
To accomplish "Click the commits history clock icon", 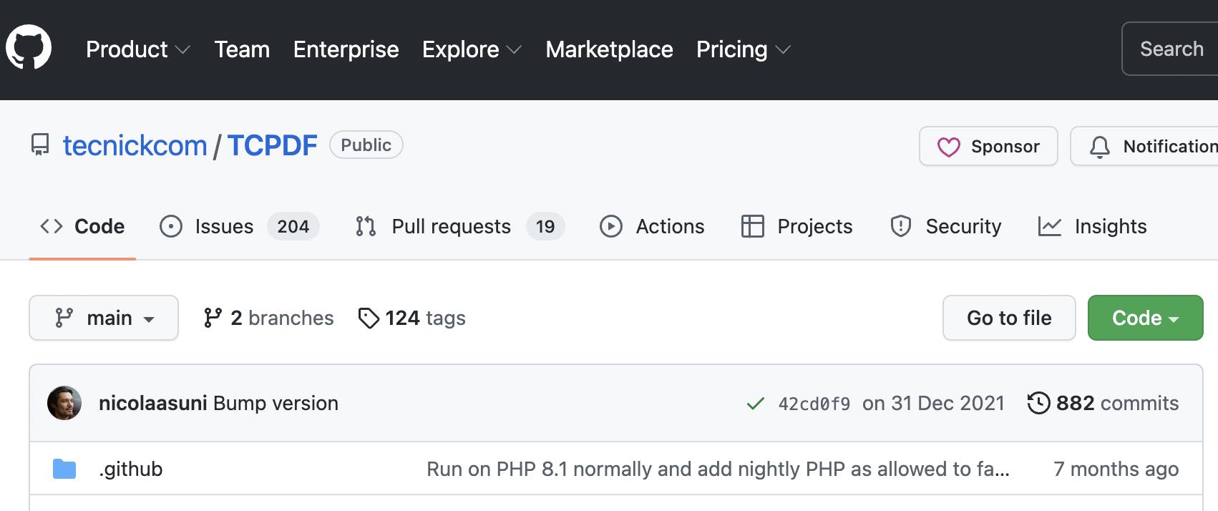I will pyautogui.click(x=1038, y=403).
